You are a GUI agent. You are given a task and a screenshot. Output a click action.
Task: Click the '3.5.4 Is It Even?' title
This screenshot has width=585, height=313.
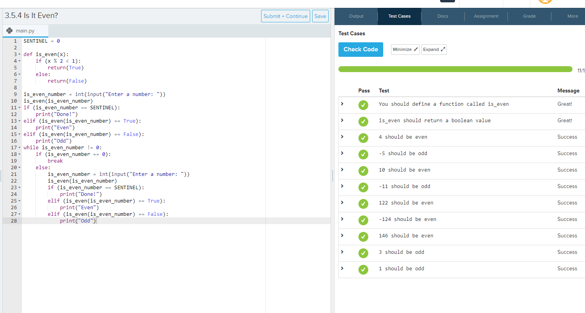[x=31, y=16]
